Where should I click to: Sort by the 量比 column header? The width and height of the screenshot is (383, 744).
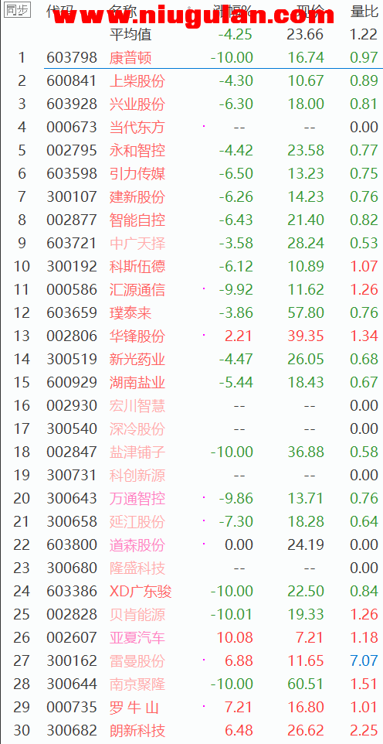point(364,10)
